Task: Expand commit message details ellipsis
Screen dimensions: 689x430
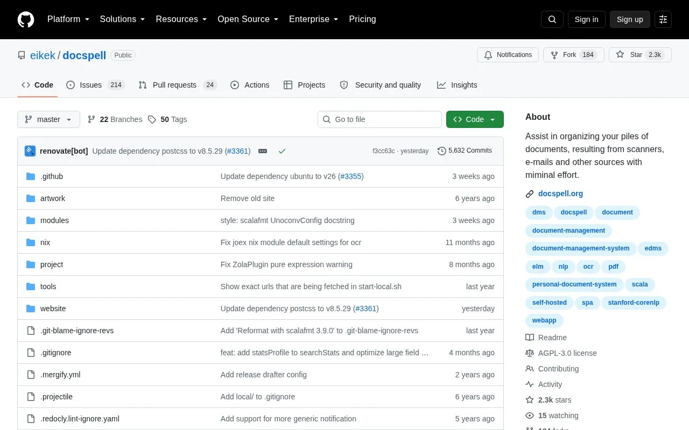Action: (x=263, y=151)
